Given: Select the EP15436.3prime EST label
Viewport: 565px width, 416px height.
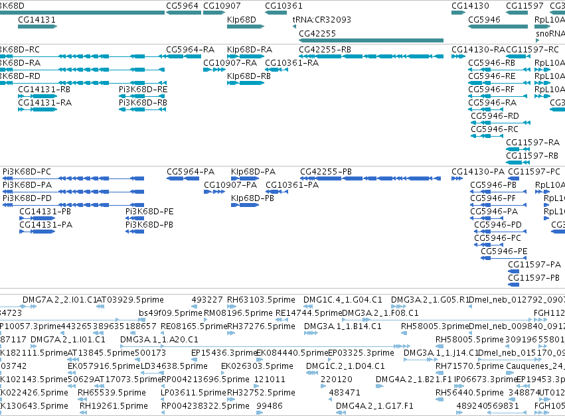Looking at the screenshot, I should pyautogui.click(x=223, y=353).
